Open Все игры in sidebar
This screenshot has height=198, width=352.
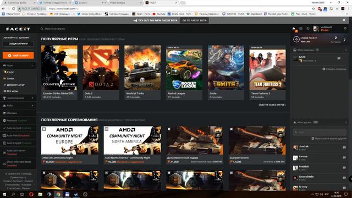coord(10,91)
